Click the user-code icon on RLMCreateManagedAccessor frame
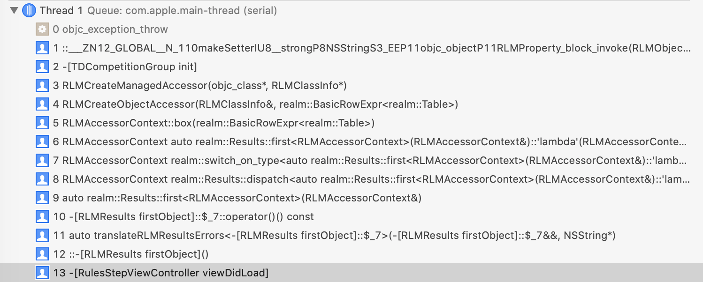 (x=42, y=85)
